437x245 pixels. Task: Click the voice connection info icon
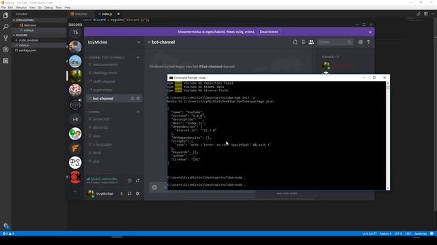(x=130, y=180)
